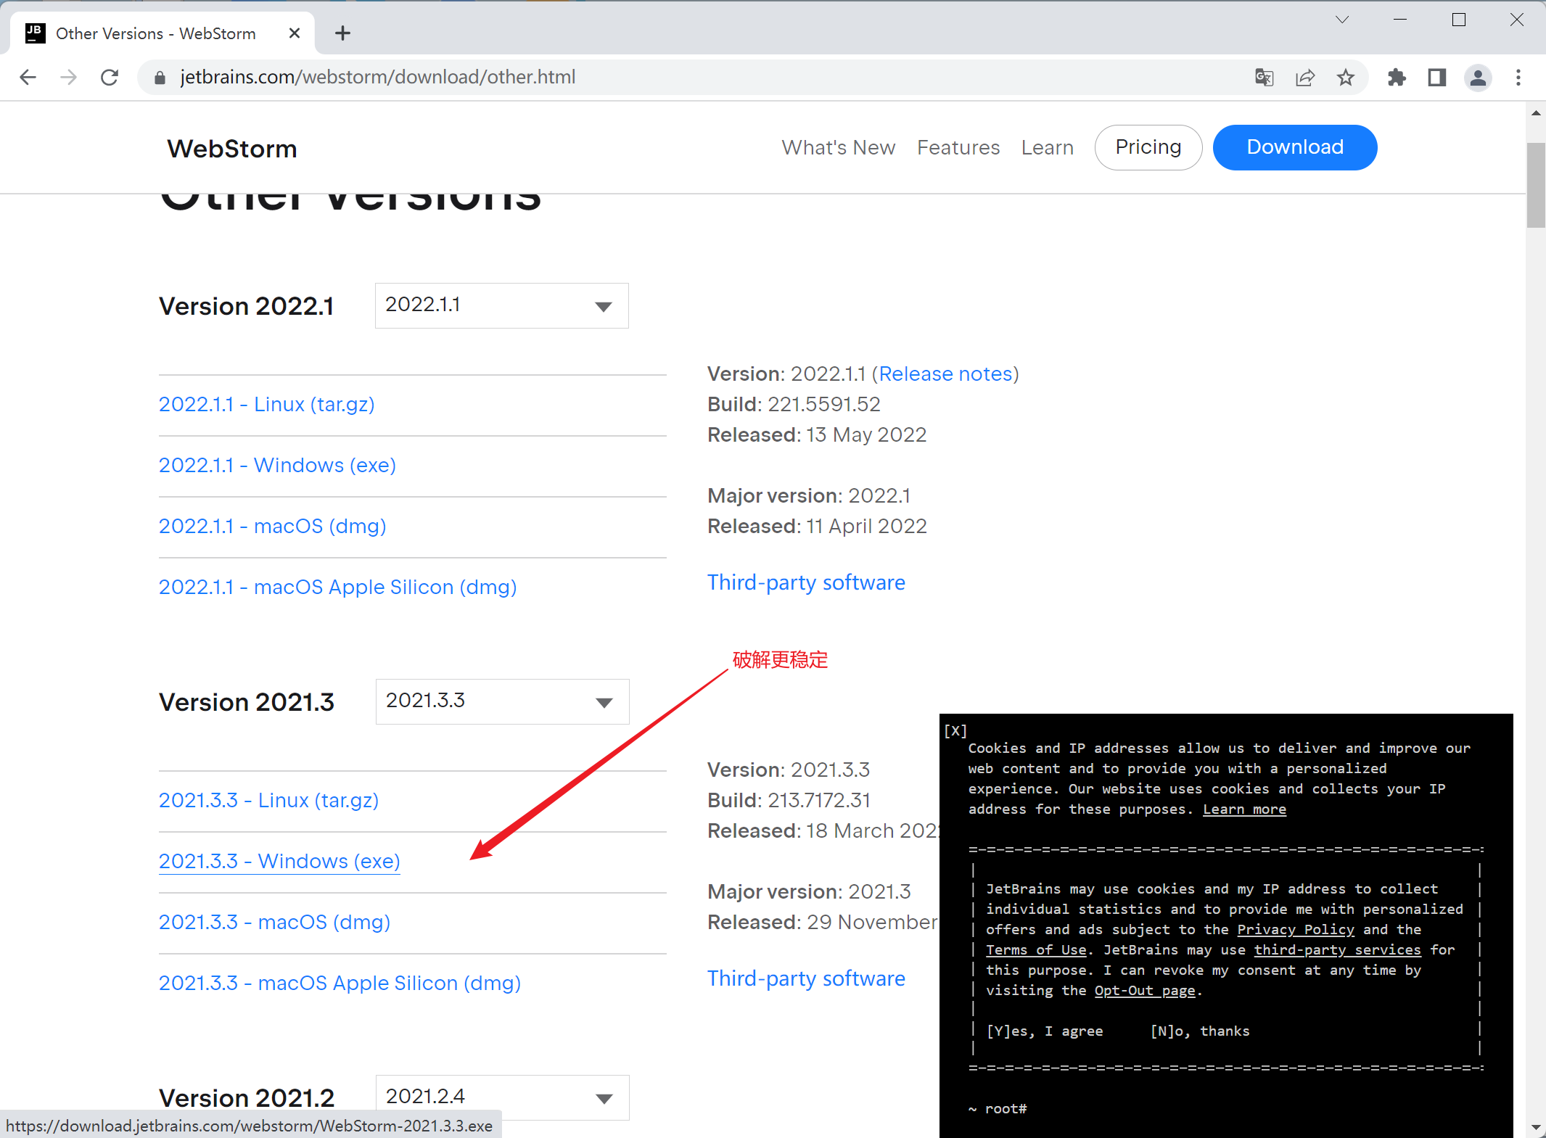The image size is (1546, 1138).
Task: Dismiss cookie console with [X]
Action: pyautogui.click(x=955, y=731)
